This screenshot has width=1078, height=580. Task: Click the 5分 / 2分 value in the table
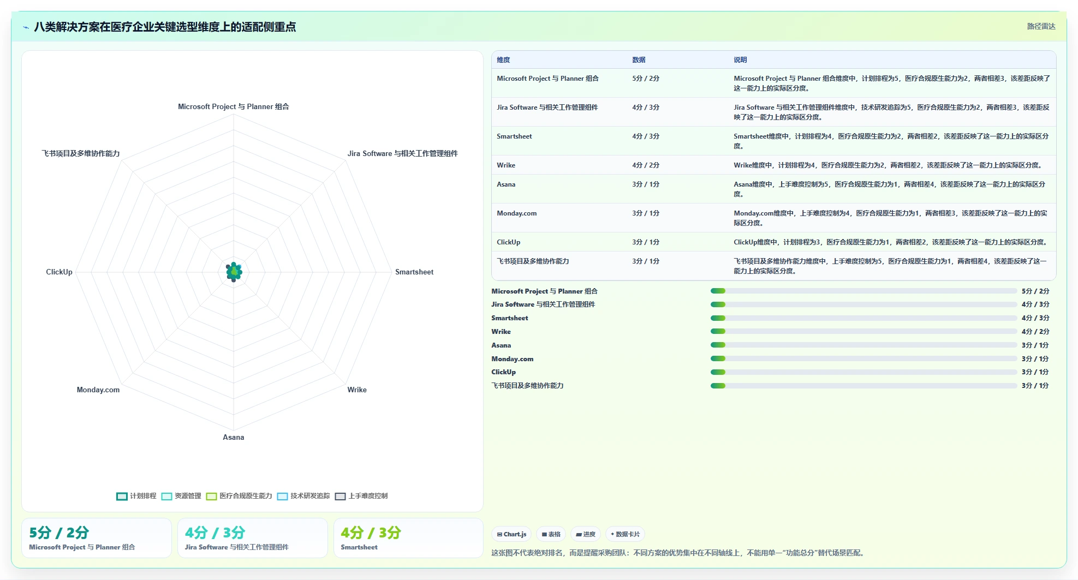tap(646, 79)
